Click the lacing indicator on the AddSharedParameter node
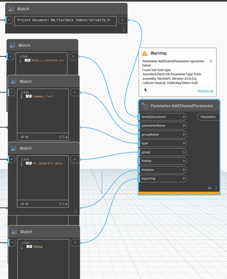The width and height of the screenshot is (227, 279). [x=210, y=188]
